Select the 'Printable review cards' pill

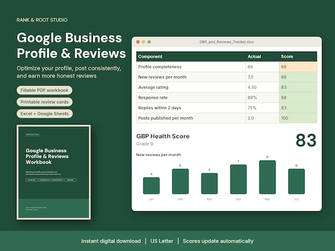(x=45, y=102)
